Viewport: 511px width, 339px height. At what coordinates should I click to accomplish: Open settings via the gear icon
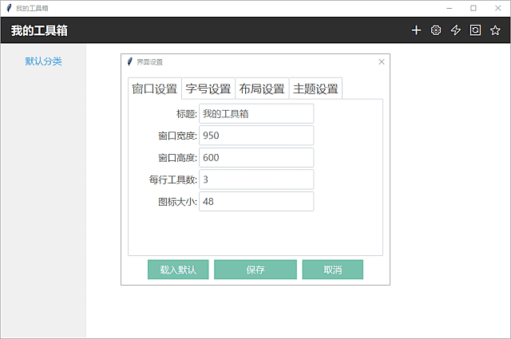point(436,30)
